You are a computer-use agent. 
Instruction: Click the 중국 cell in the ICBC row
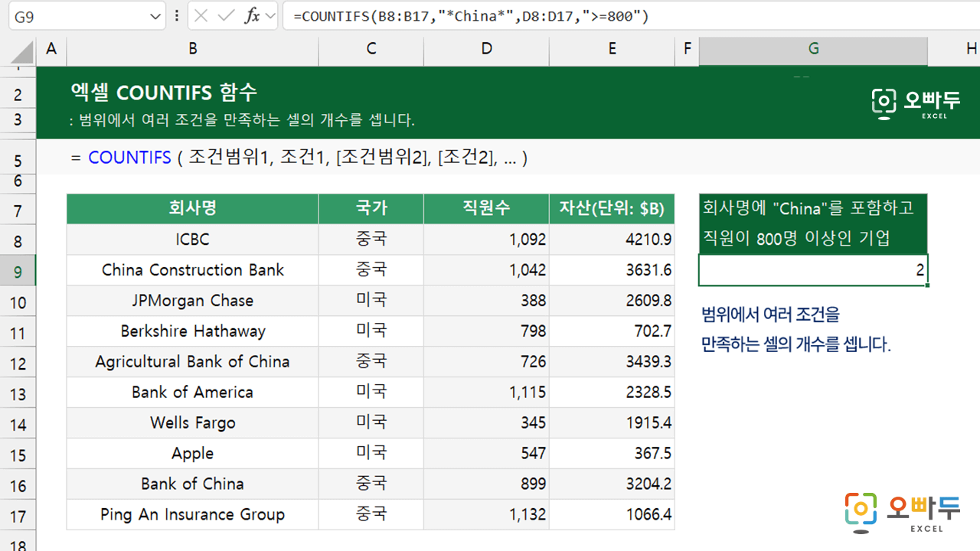pyautogui.click(x=371, y=240)
